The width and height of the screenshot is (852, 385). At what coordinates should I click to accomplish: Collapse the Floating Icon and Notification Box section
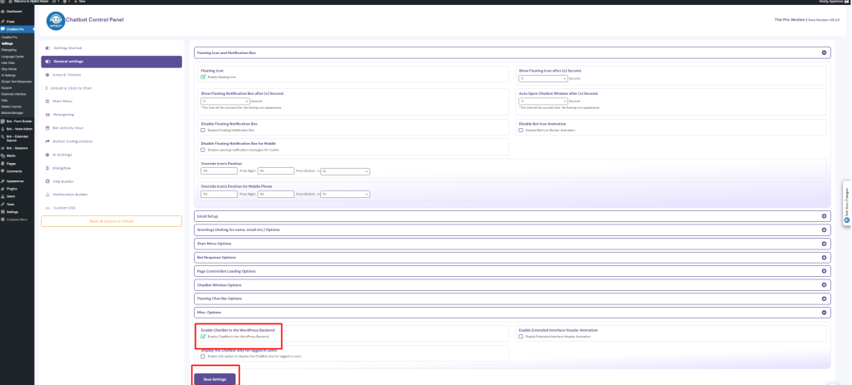tap(824, 52)
